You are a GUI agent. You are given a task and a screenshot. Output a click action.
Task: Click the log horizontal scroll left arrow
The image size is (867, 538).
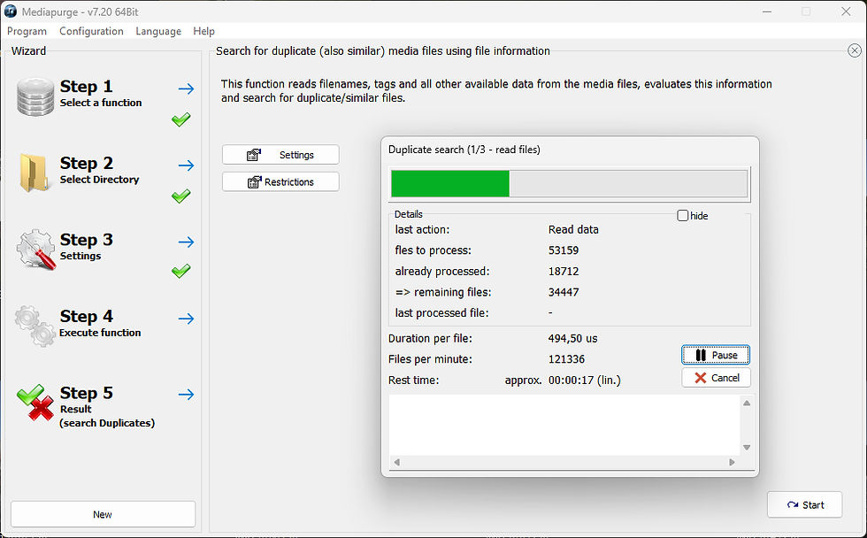point(396,462)
